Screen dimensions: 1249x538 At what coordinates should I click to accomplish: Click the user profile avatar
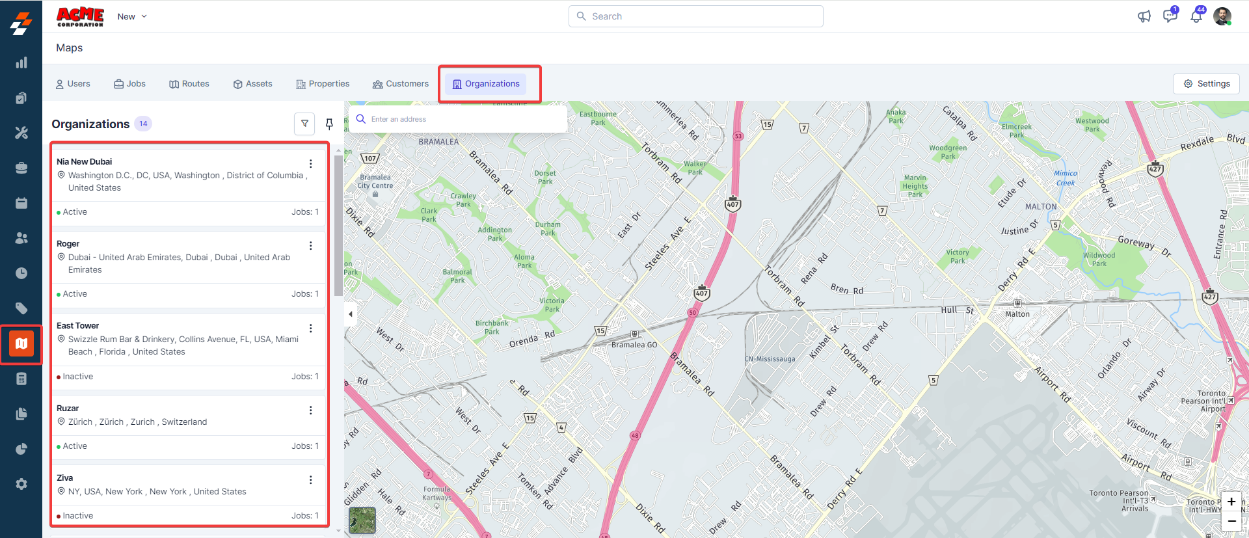[x=1222, y=16]
